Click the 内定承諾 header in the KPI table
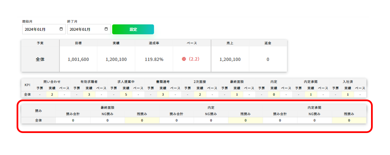The width and height of the screenshot is (390, 155). 311,81
